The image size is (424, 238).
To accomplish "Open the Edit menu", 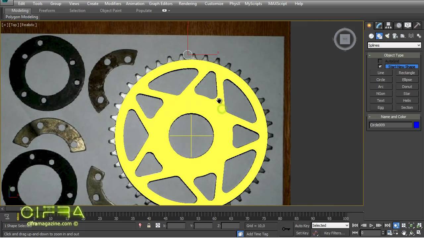I will [x=22, y=4].
